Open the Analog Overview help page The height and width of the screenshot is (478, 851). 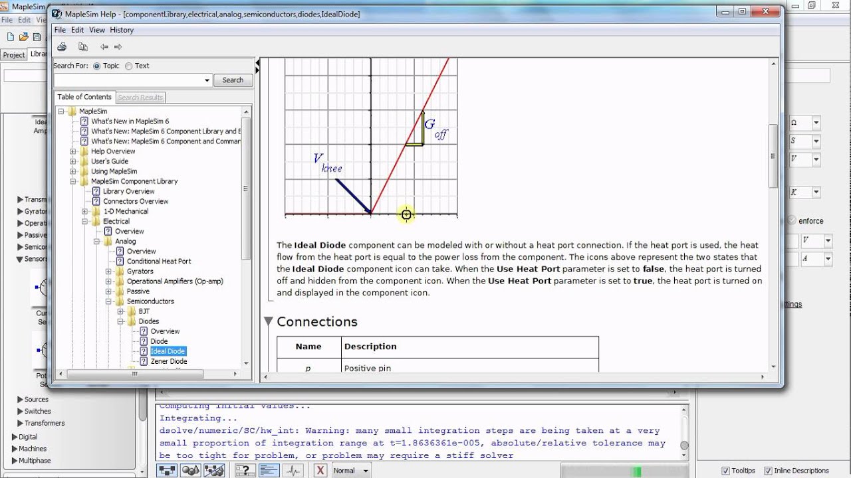pos(141,251)
